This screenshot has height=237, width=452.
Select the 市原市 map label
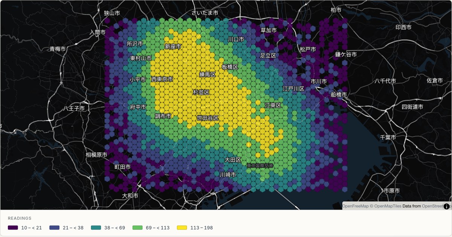tap(391, 191)
